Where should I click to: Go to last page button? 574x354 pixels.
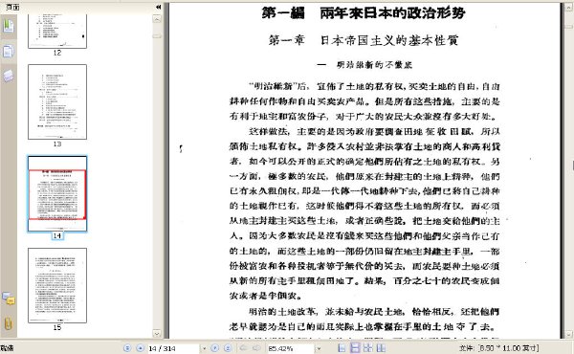(x=228, y=348)
